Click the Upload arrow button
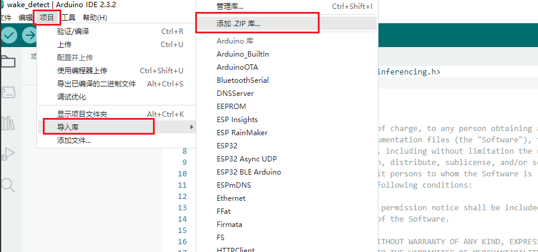 click(29, 36)
